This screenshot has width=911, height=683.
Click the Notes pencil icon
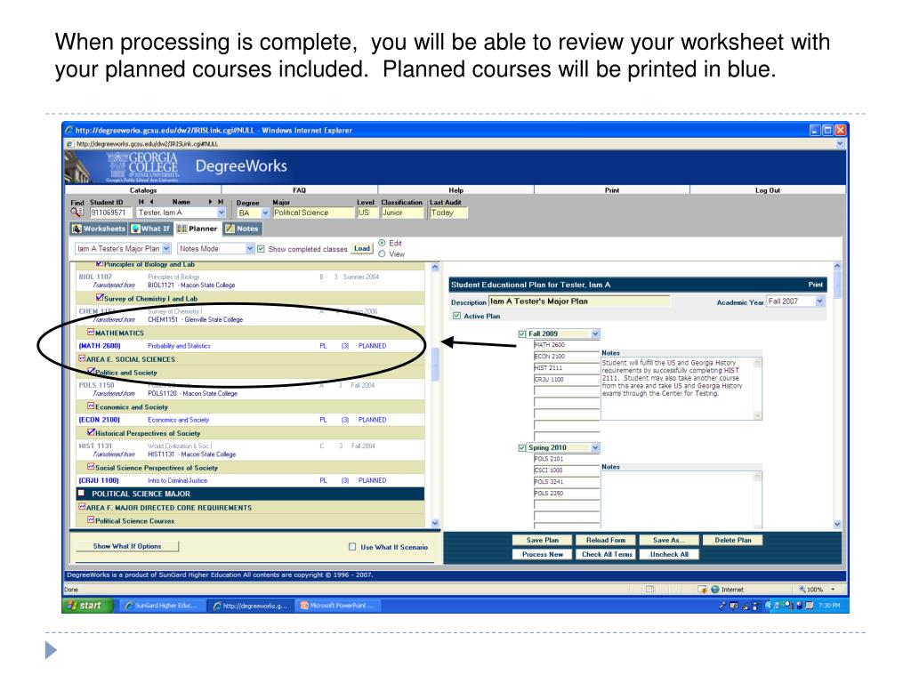click(x=230, y=229)
